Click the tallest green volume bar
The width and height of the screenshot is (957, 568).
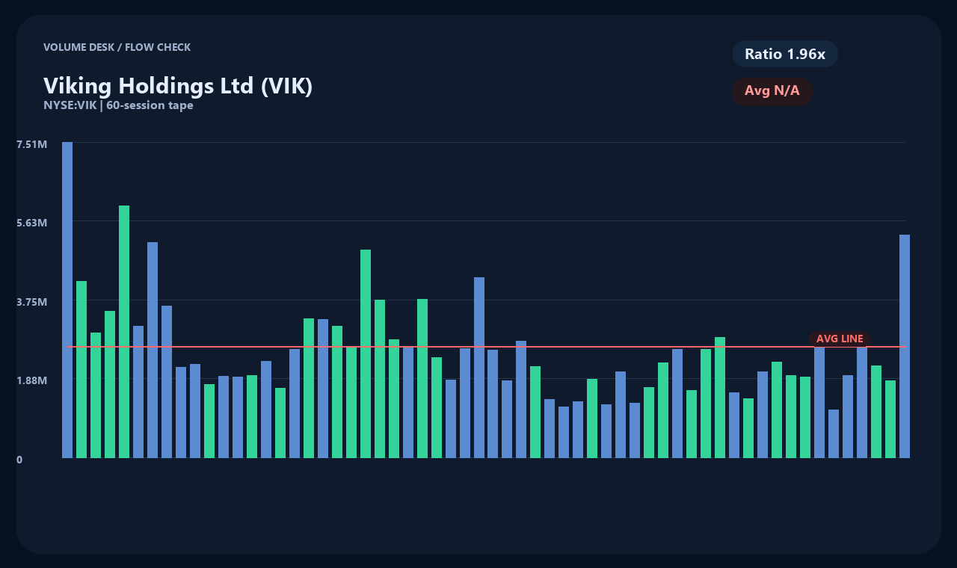coord(124,332)
